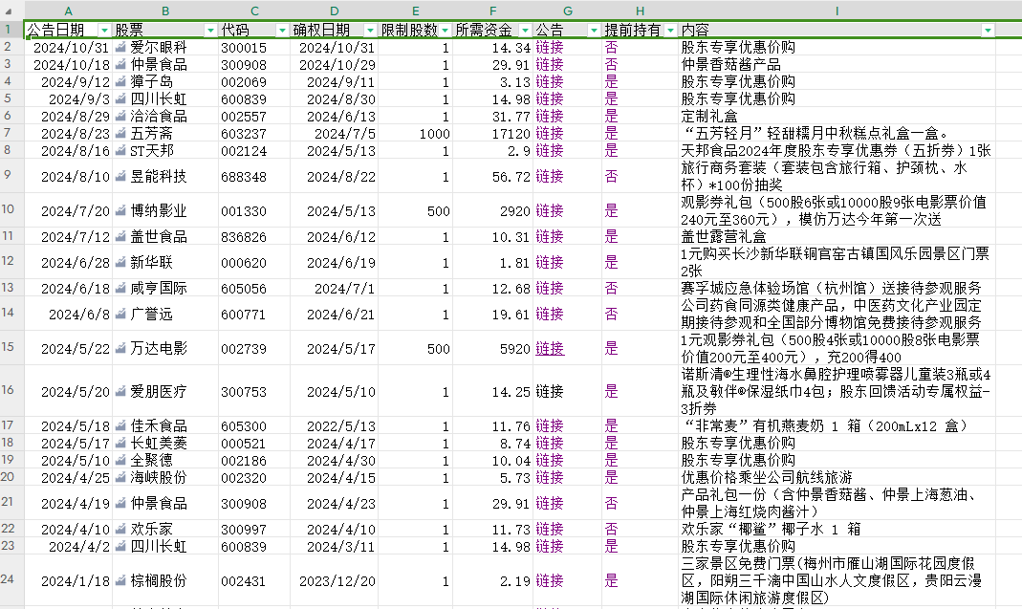The height and width of the screenshot is (609, 1022).
Task: Click the stock icon beside 佳禾食品
Action: tap(120, 425)
